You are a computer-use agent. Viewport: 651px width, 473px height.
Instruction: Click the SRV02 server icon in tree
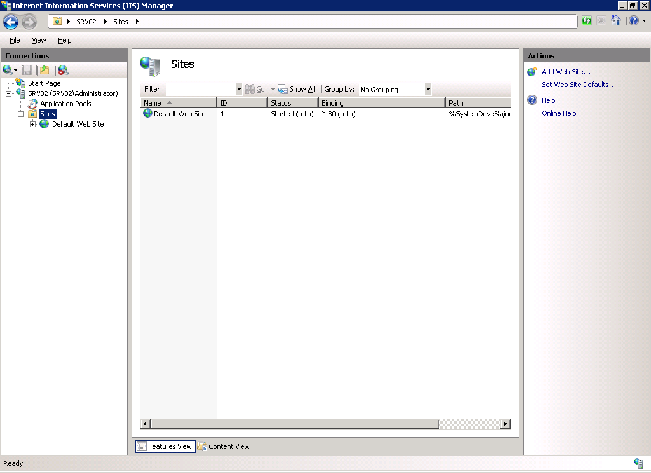pos(21,93)
